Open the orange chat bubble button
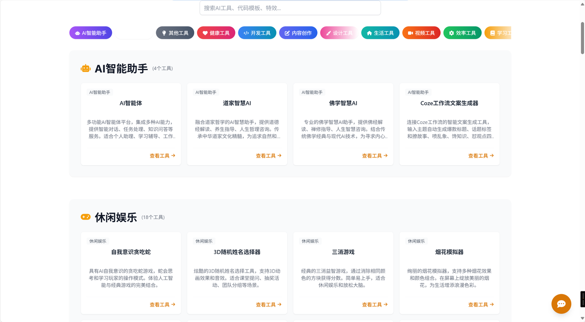 point(561,304)
